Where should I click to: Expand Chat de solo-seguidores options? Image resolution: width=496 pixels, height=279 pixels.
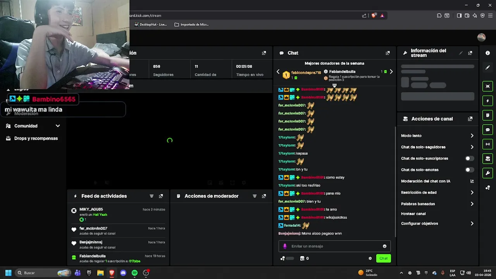[x=472, y=147]
